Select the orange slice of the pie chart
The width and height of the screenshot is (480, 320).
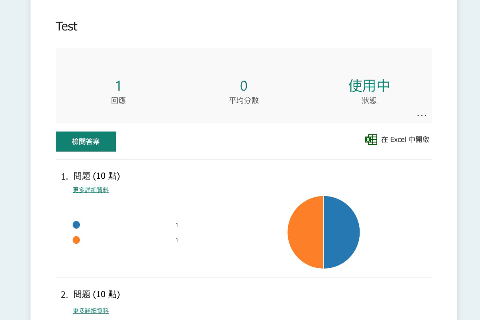(305, 232)
